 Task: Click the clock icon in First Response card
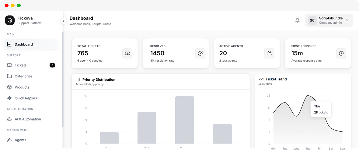341,53
